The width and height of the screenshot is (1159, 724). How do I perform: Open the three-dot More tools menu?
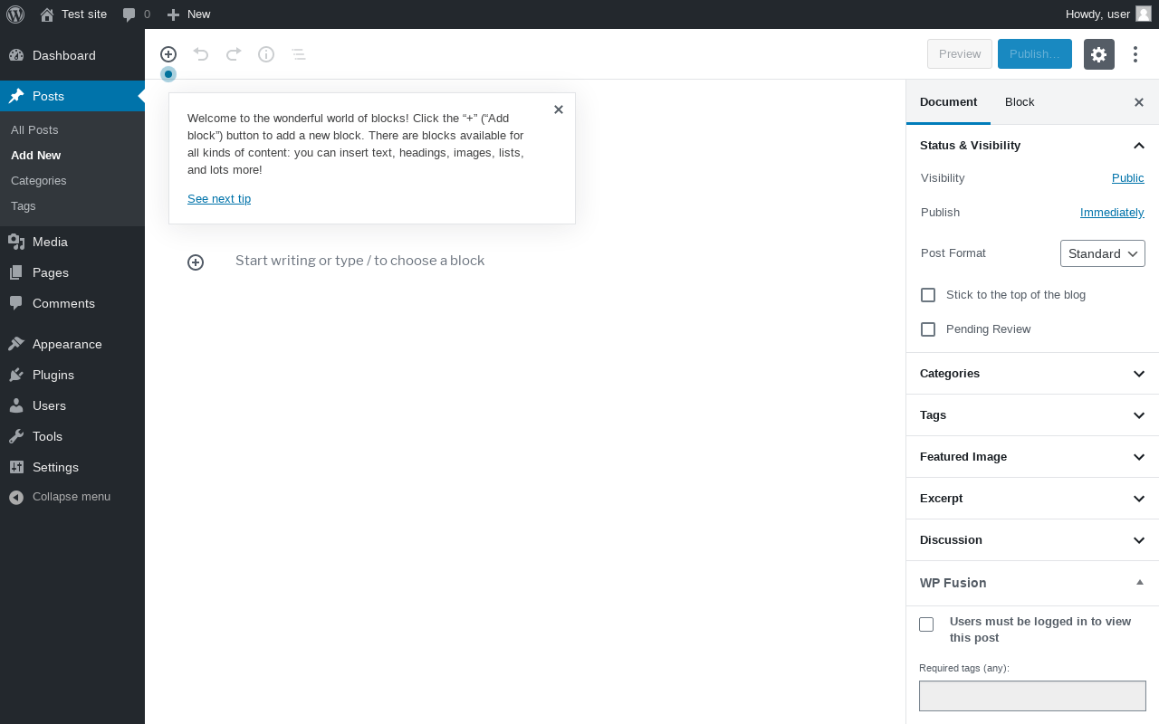pos(1135,54)
